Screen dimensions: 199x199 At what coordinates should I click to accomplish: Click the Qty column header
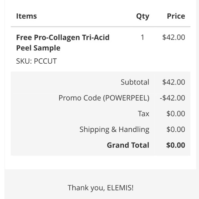point(143,17)
